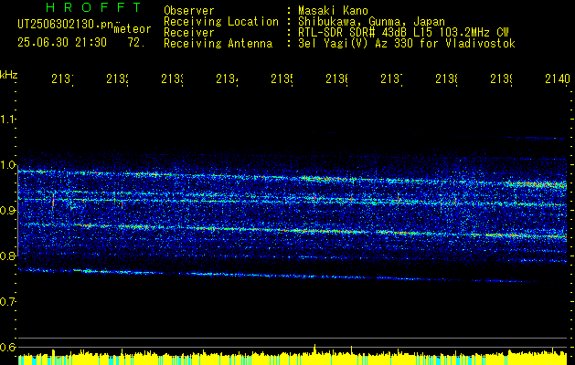Image resolution: width=575 pixels, height=365 pixels.
Task: Click the 0.8 frequency axis label
Action: tap(7, 255)
